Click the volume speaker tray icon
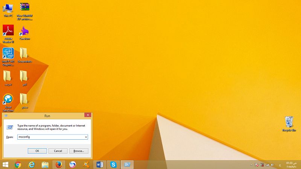Image resolution: width=301 pixels, height=169 pixels. [272, 165]
